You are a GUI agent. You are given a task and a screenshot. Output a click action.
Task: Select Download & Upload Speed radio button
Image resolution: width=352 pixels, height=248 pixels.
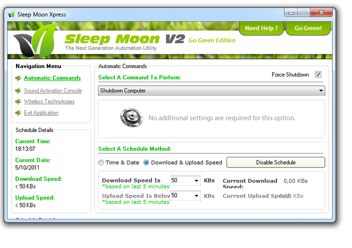pos(146,162)
